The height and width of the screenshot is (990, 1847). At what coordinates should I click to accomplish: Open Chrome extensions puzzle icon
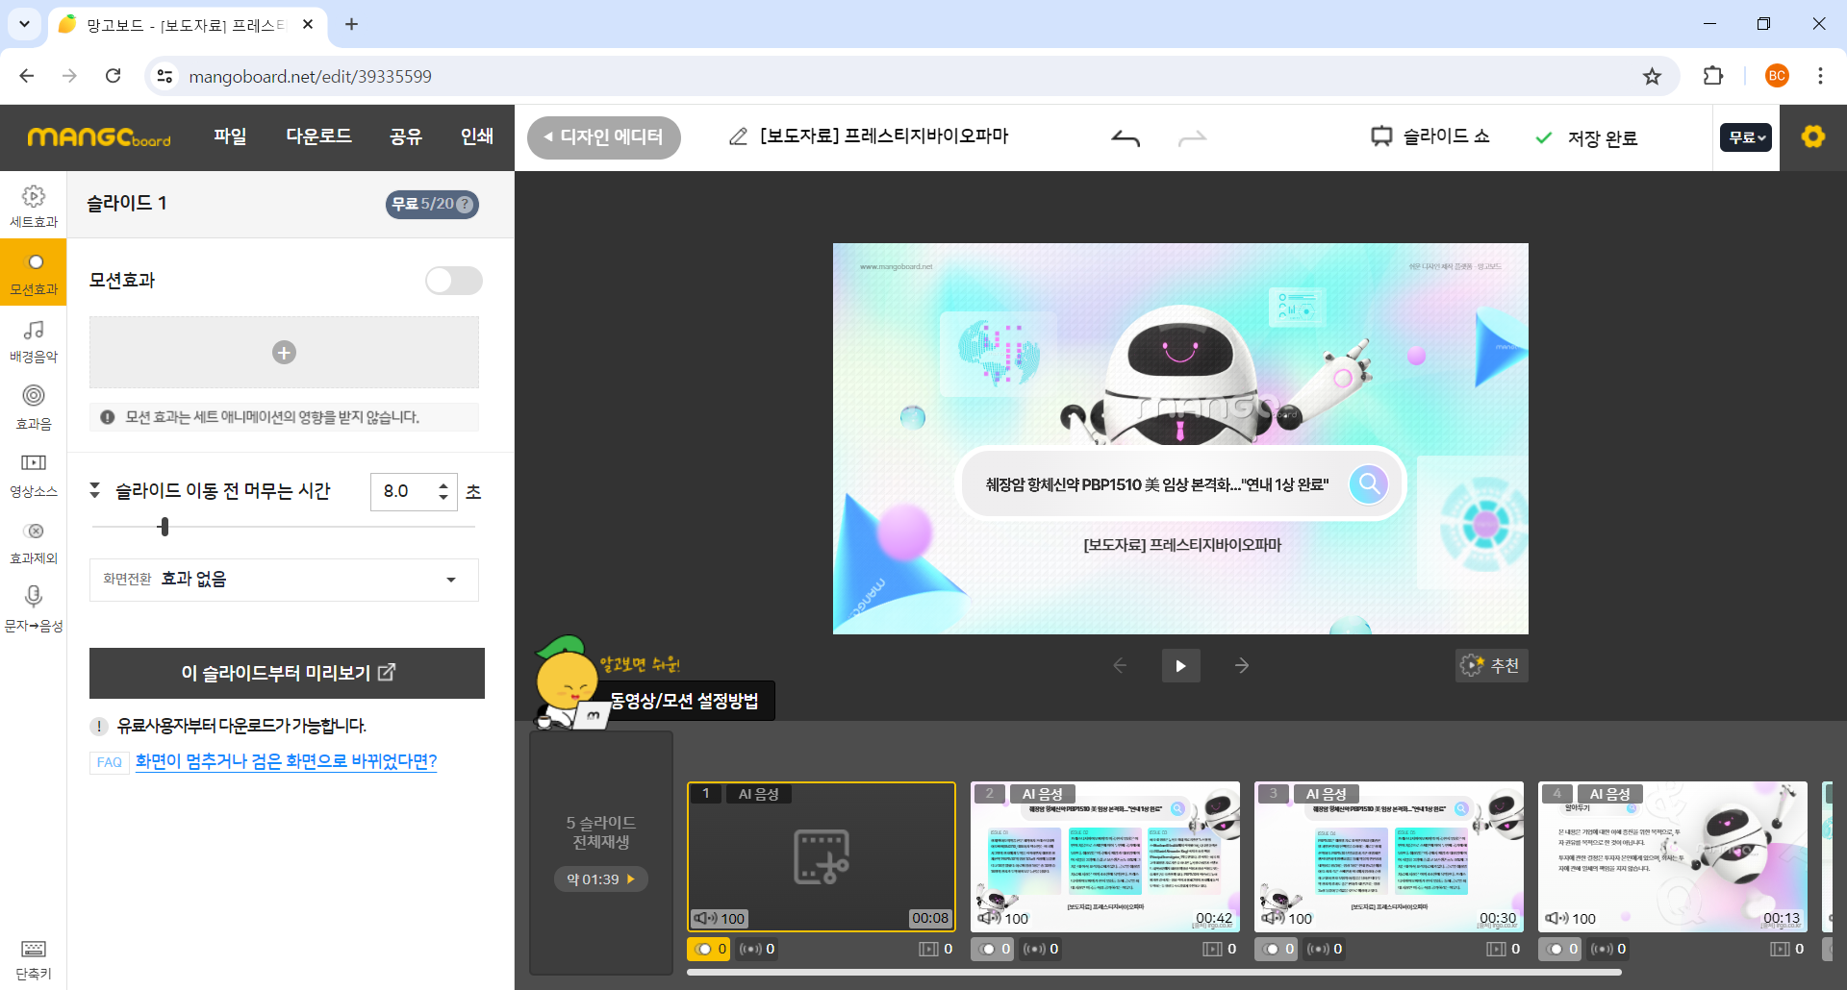[1713, 76]
